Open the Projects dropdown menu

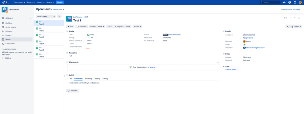point(31,2)
